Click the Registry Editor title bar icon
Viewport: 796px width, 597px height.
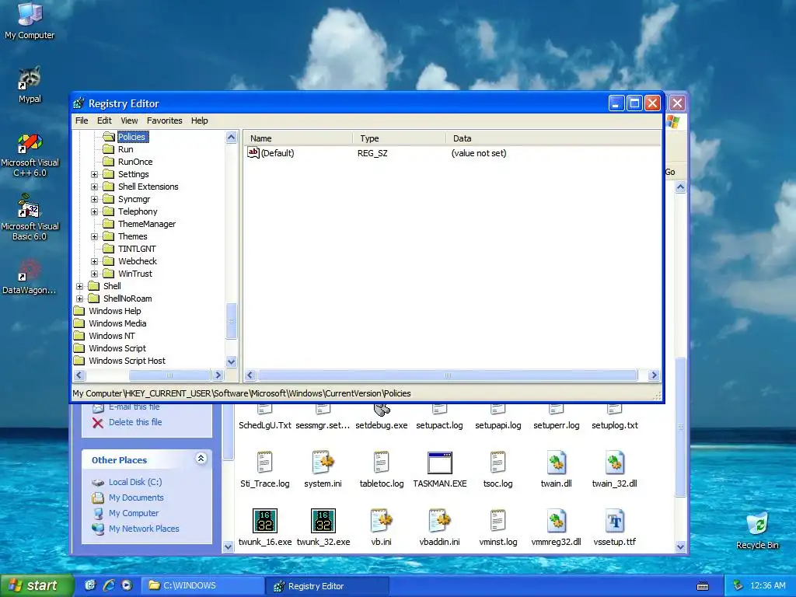click(79, 103)
